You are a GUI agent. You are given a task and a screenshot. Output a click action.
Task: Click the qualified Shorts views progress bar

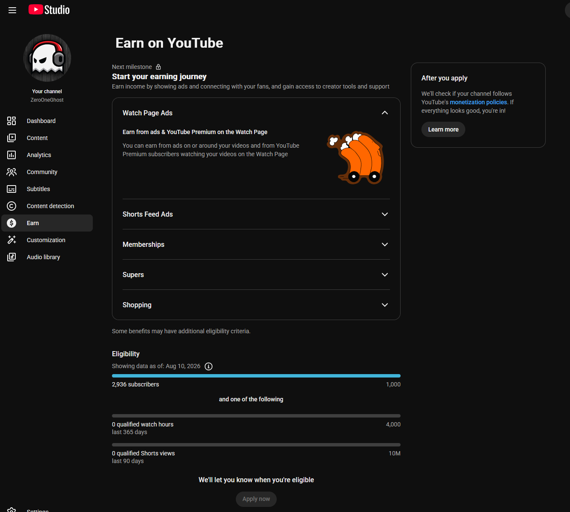click(x=256, y=445)
